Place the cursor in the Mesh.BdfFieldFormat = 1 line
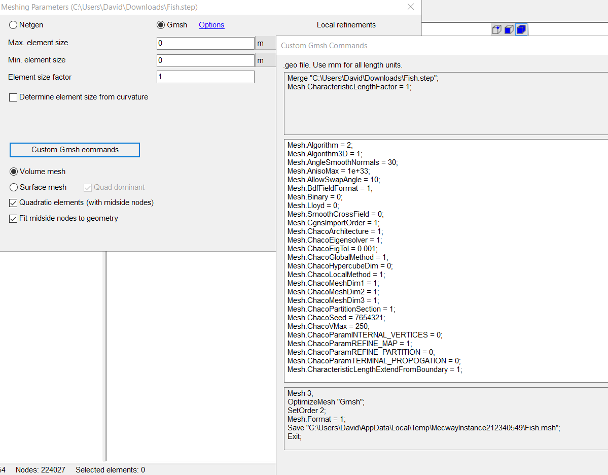The height and width of the screenshot is (475, 608). click(x=330, y=188)
